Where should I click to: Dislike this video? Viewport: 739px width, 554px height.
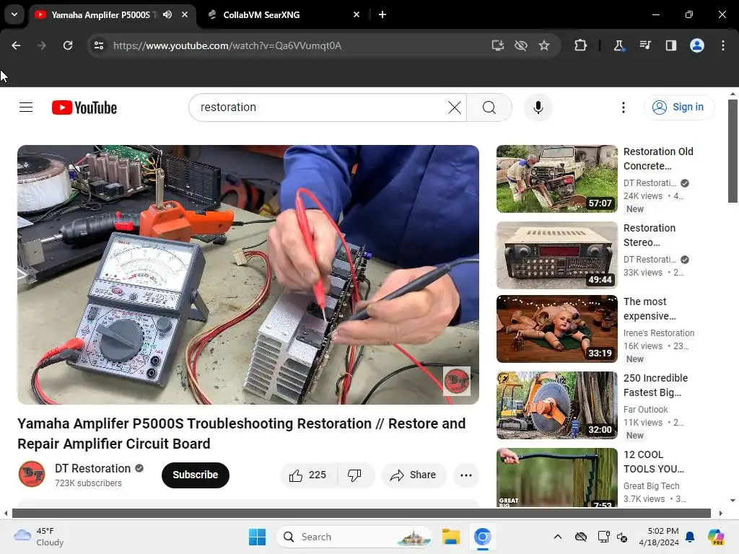(355, 475)
